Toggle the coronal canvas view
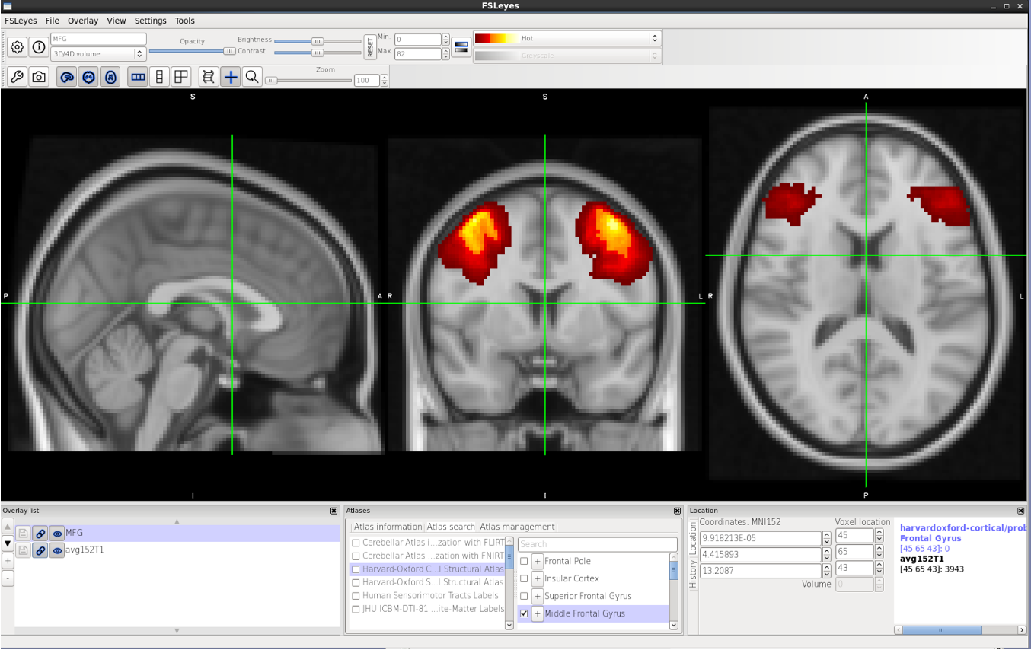The width and height of the screenshot is (1031, 650). [89, 77]
